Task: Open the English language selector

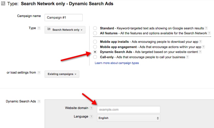Action: point(128,118)
